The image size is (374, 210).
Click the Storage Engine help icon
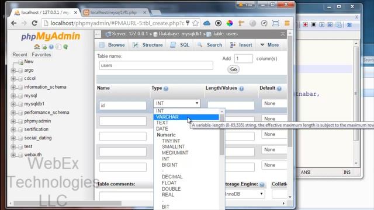click(262, 184)
